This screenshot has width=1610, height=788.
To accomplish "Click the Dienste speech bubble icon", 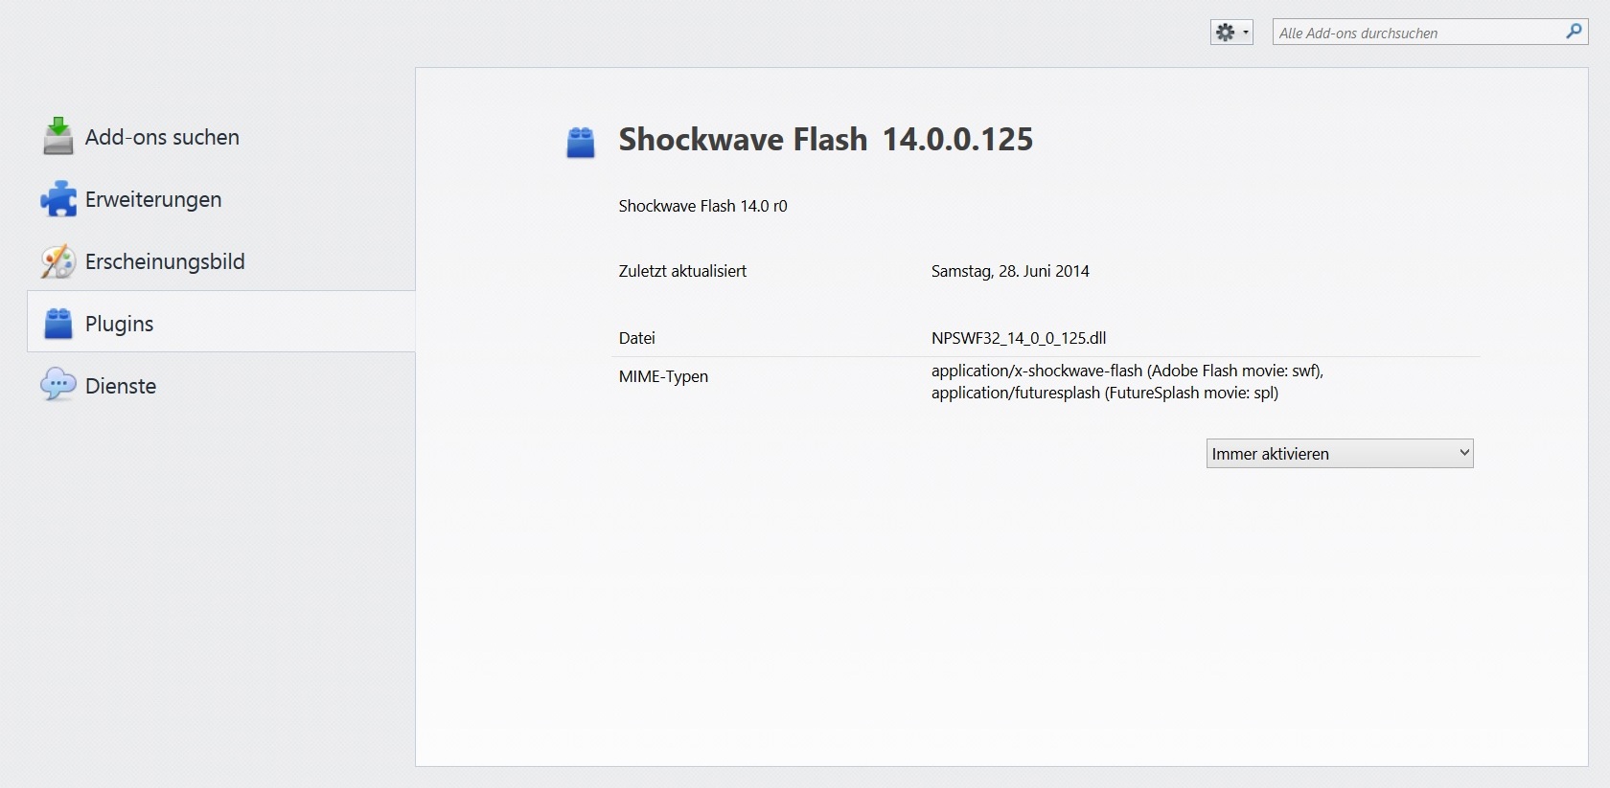I will [x=58, y=385].
